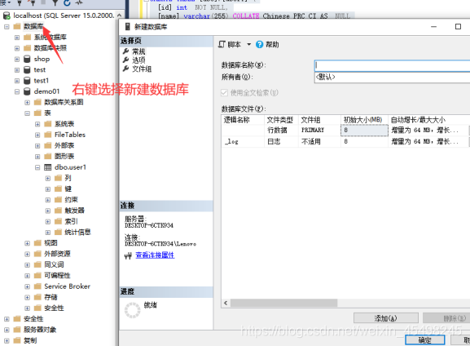The height and width of the screenshot is (346, 470).
Task: Click the 确定 OK button
Action: [x=424, y=340]
